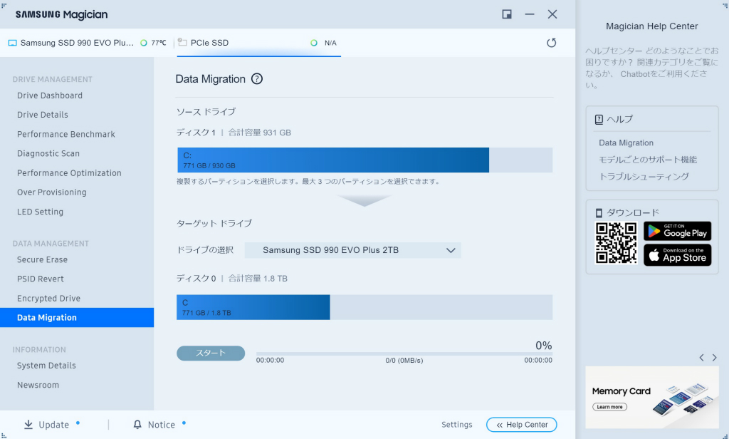The width and height of the screenshot is (729, 439).
Task: Open Google Play download badge
Action: click(x=678, y=231)
